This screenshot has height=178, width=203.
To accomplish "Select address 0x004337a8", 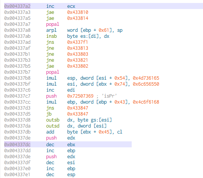I will coord(17,30).
